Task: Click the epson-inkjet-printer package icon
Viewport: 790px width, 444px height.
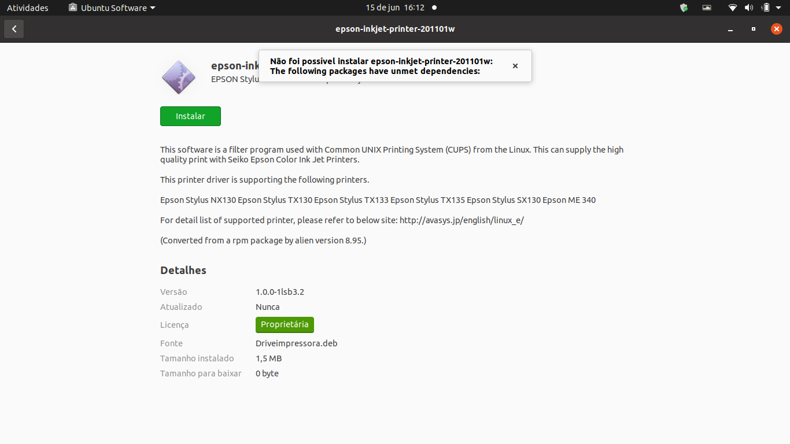Action: 179,77
